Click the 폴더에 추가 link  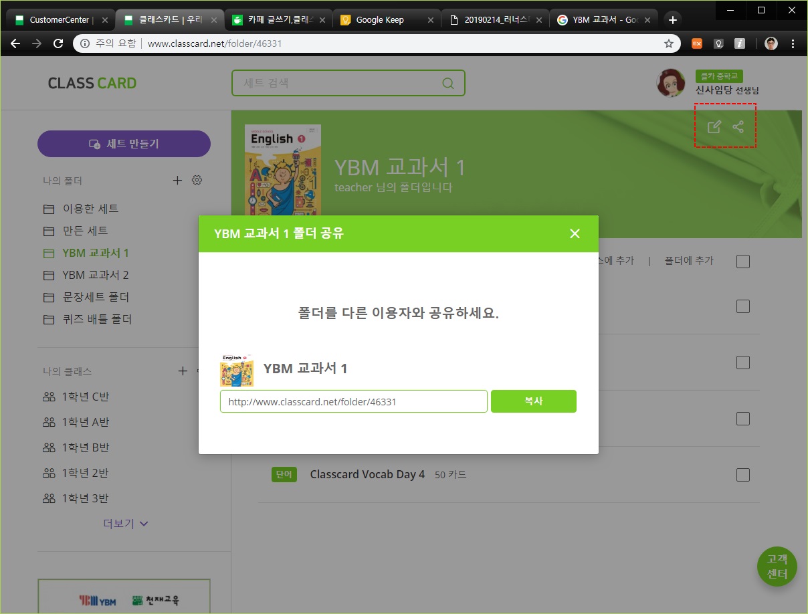(689, 261)
